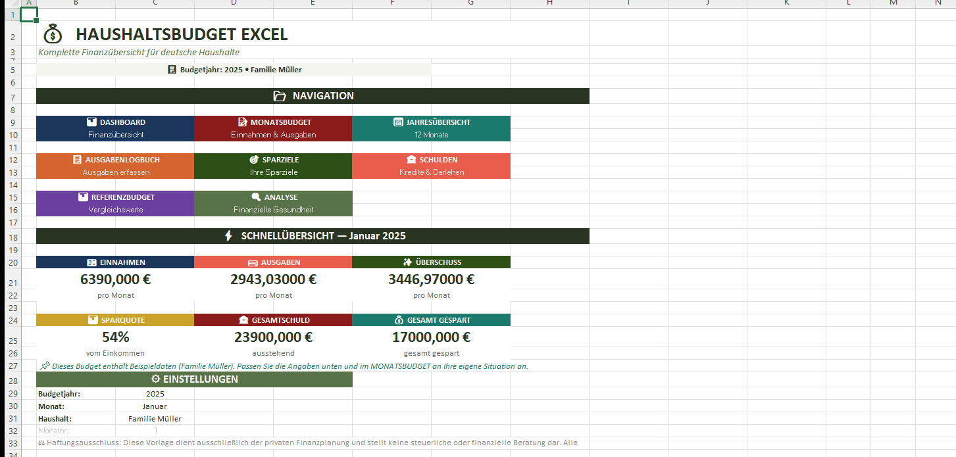
Task: Click the target icon beside SPARZIELE
Action: (254, 160)
